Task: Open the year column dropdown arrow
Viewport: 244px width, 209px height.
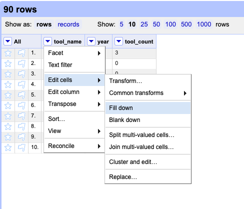Action: [x=91, y=41]
